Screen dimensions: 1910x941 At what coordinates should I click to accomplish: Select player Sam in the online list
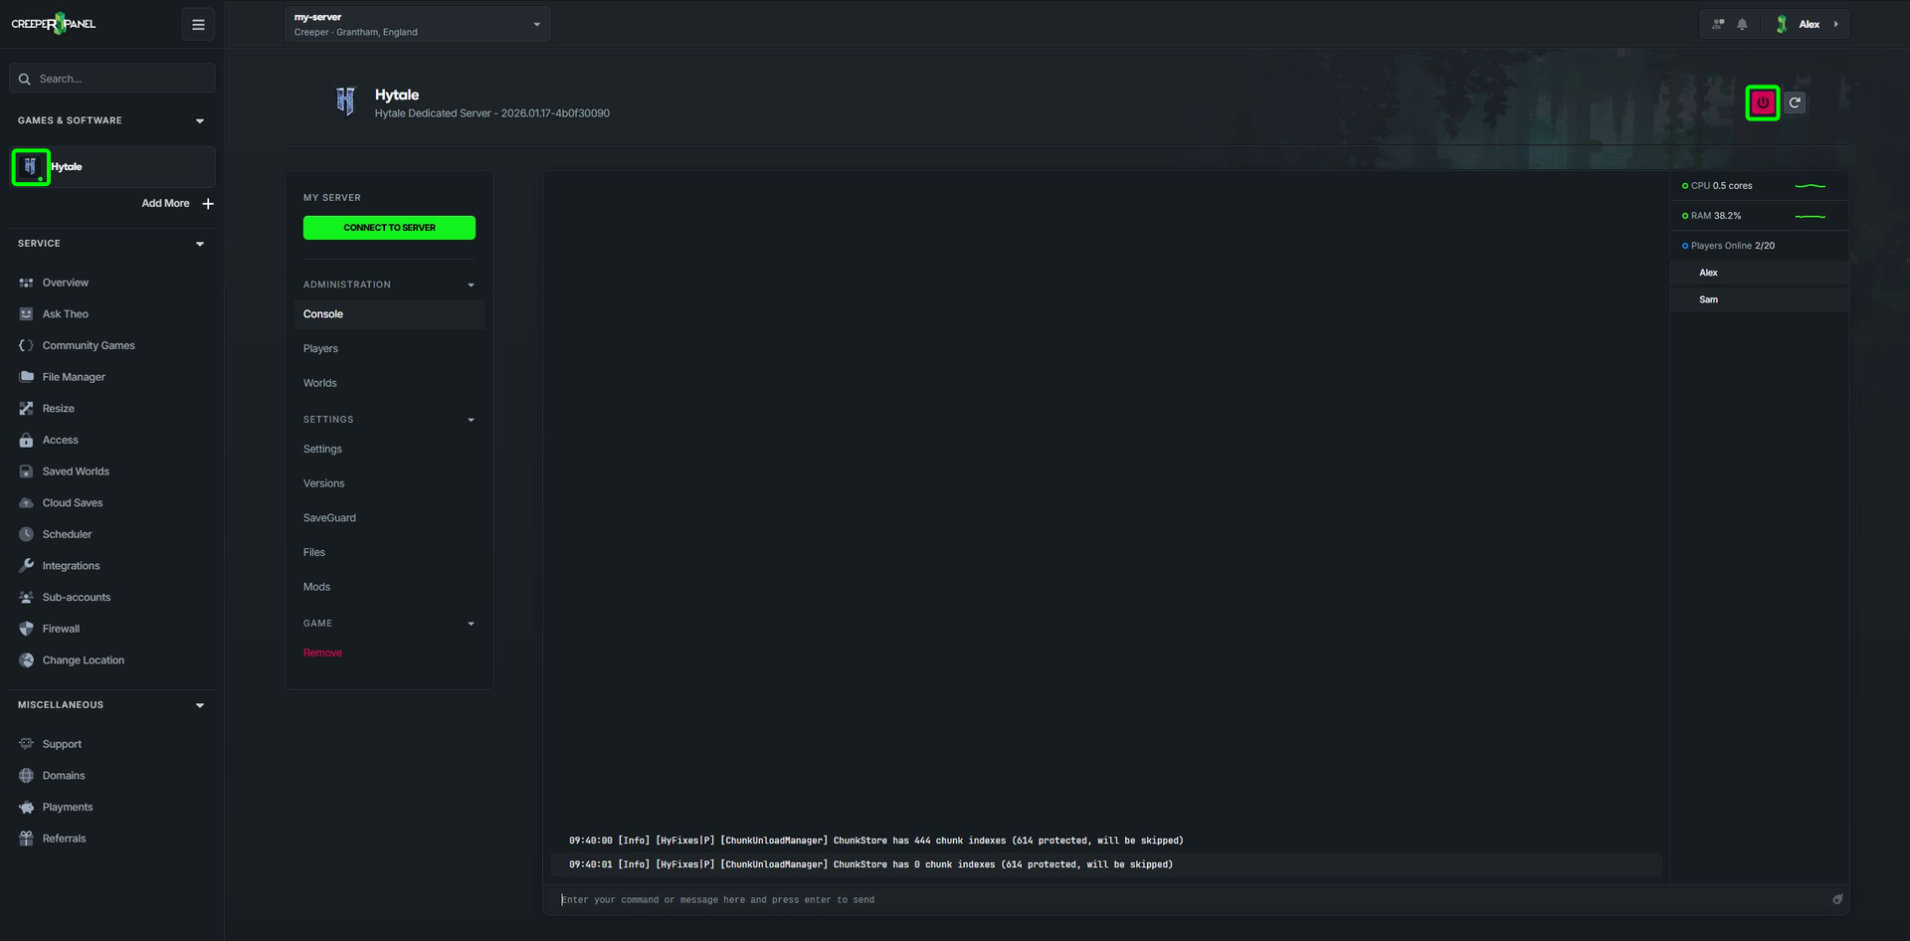click(x=1759, y=299)
